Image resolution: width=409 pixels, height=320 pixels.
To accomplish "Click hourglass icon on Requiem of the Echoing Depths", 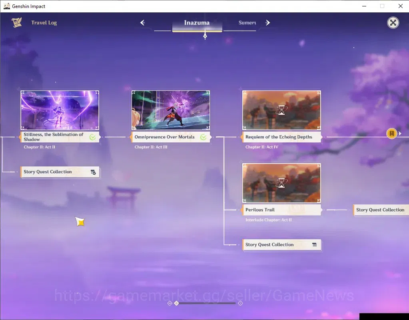I will [281, 110].
